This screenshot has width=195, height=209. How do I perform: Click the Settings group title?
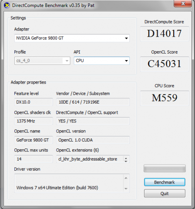point(18,18)
